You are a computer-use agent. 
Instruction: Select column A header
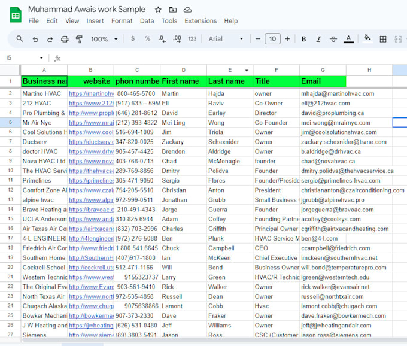(44, 70)
